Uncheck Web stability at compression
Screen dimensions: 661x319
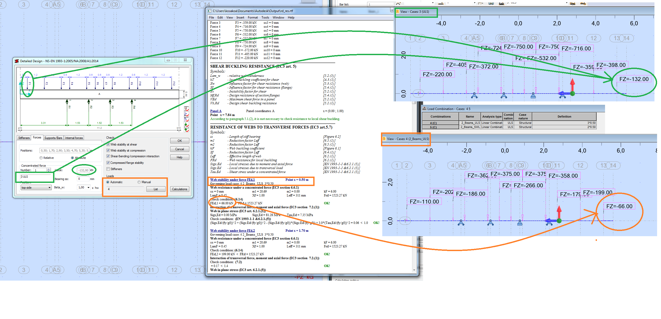pos(108,150)
